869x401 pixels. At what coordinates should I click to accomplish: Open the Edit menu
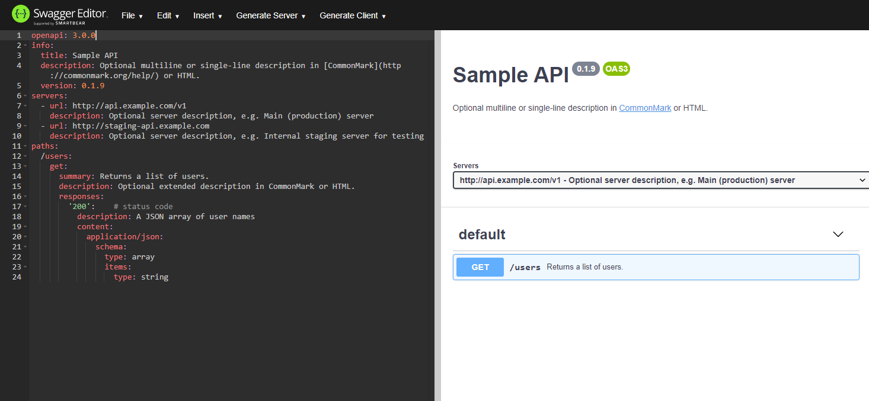168,16
